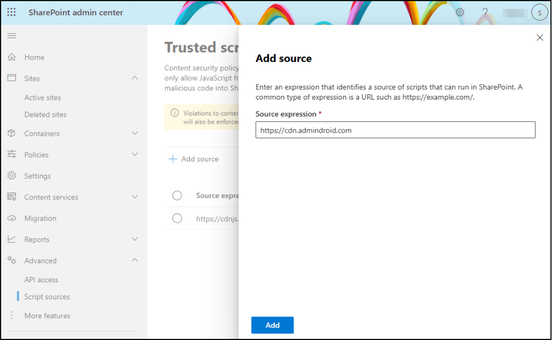552x340 pixels.
Task: Collapse the navigation hamburger menu
Action: coord(11,37)
